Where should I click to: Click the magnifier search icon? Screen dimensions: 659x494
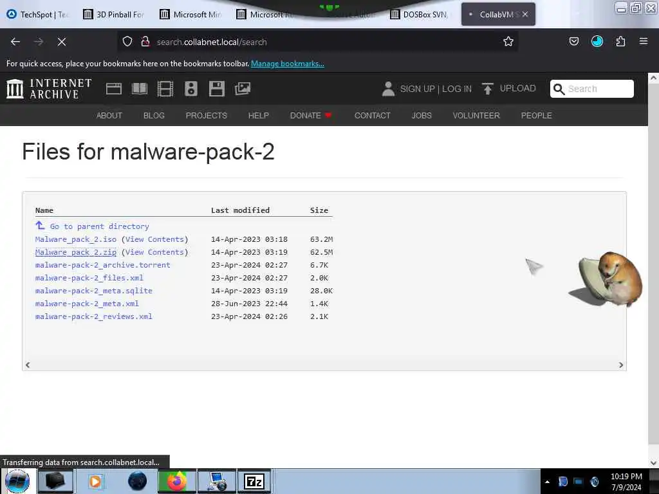click(x=559, y=89)
